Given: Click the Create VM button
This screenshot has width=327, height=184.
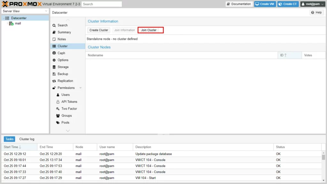Looking at the screenshot, I should [x=265, y=4].
